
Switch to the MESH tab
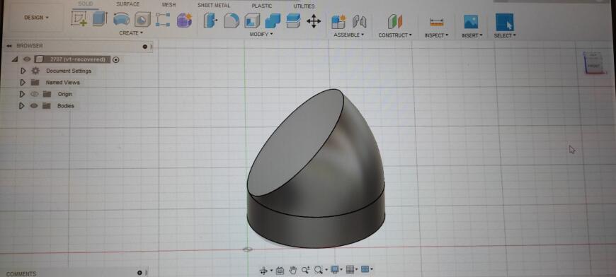[169, 5]
